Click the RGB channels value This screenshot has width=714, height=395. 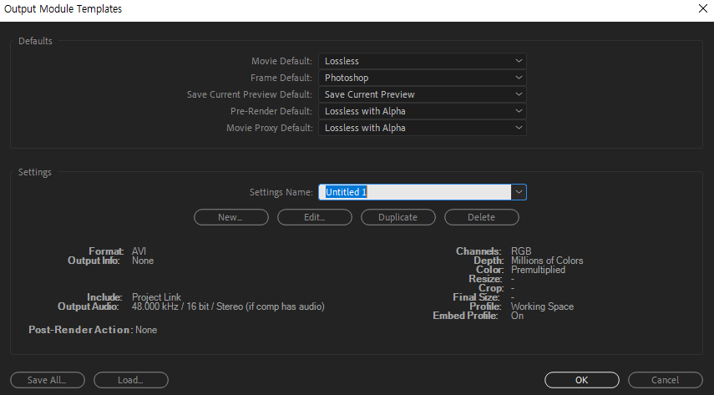pyautogui.click(x=521, y=251)
